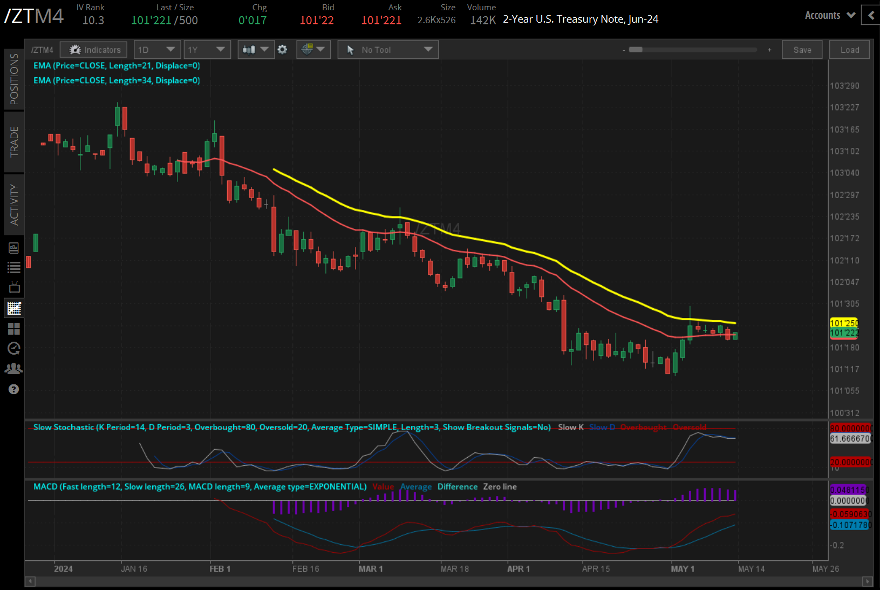880x590 pixels.
Task: Open the watchlist lines icon in sidebar
Action: 14,267
